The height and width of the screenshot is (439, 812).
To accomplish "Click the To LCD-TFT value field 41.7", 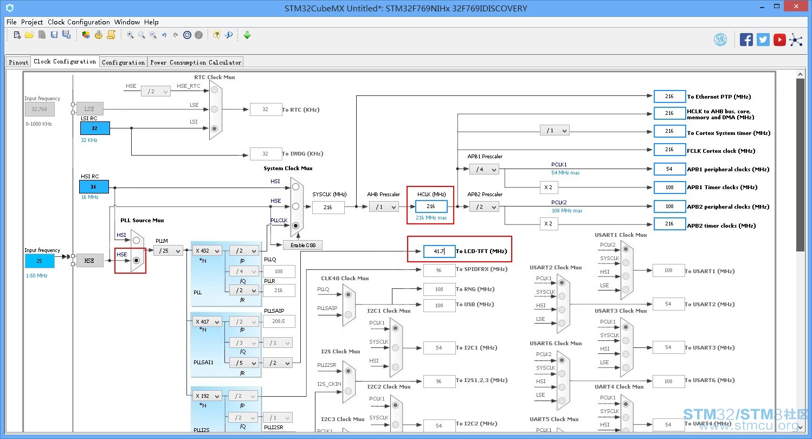I will [x=439, y=251].
